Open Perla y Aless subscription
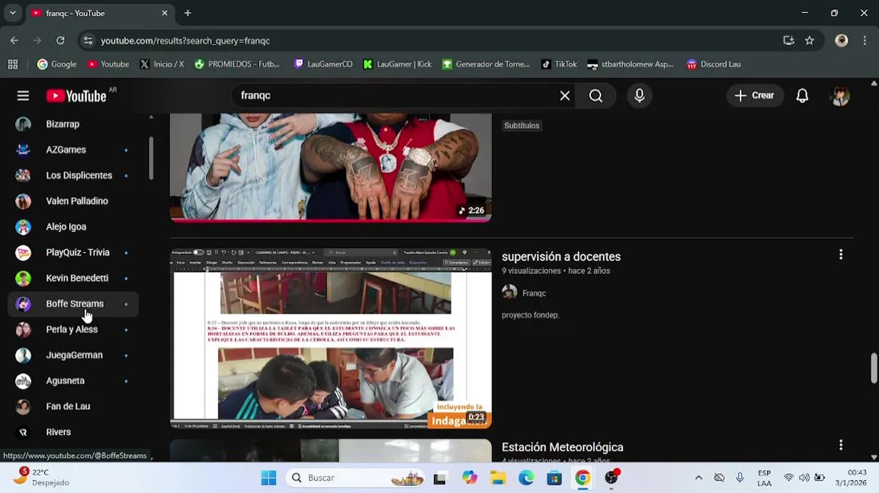This screenshot has height=493, width=879. point(73,329)
